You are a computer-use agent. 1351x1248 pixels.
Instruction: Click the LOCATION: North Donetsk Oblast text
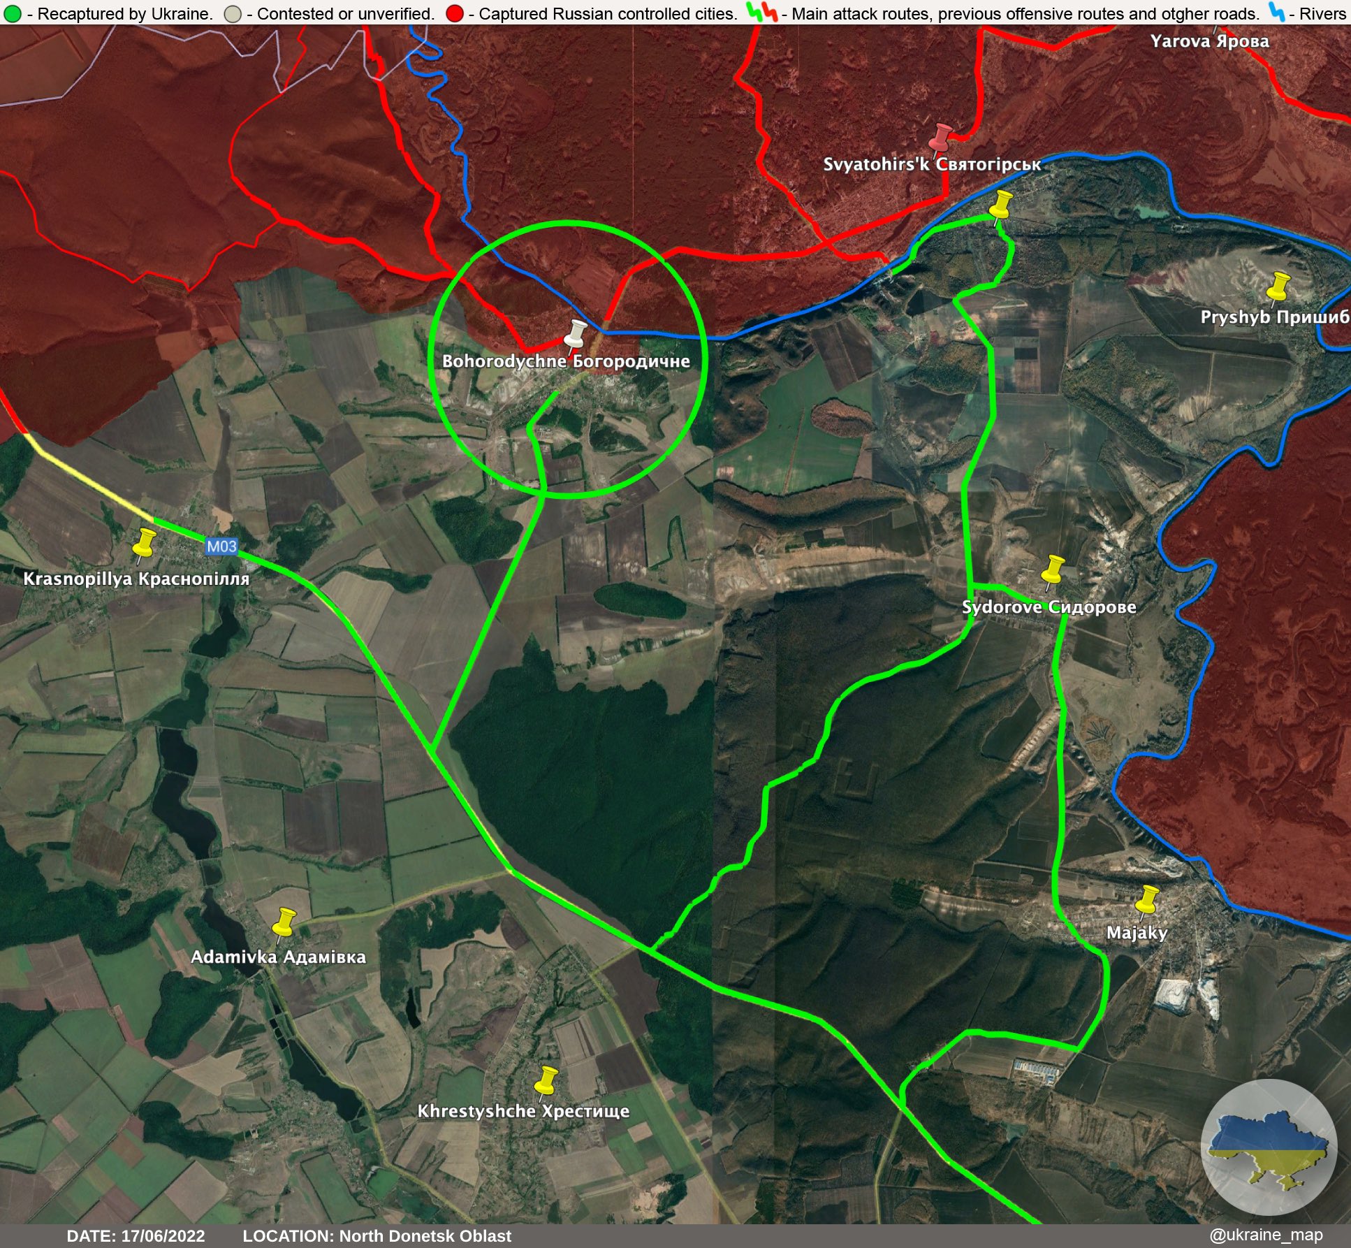click(377, 1235)
